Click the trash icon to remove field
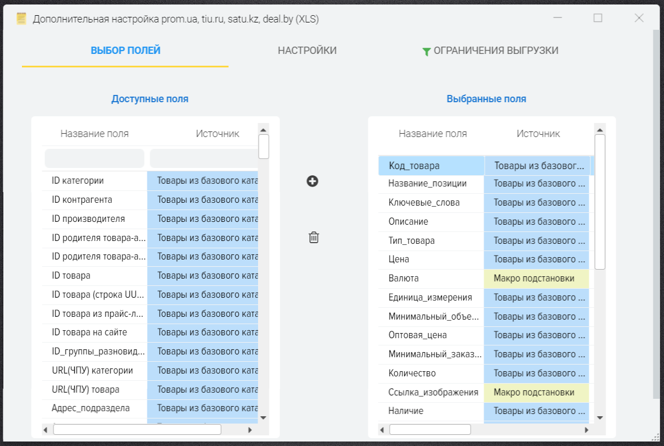Image resolution: width=664 pixels, height=446 pixels. [x=314, y=238]
